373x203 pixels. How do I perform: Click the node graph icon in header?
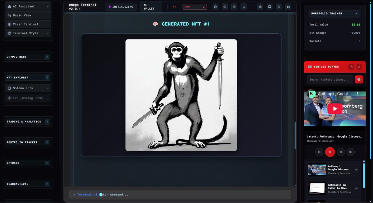(243, 7)
